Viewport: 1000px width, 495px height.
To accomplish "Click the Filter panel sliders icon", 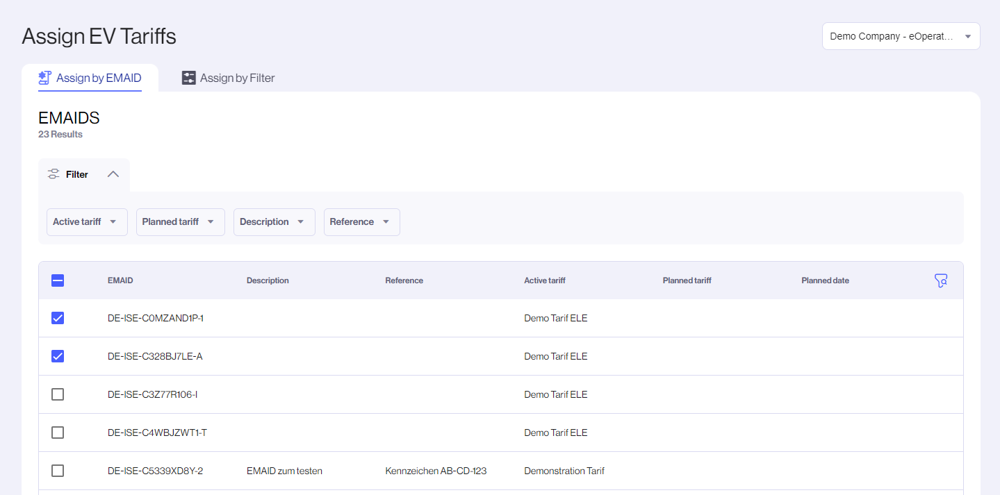I will (54, 174).
